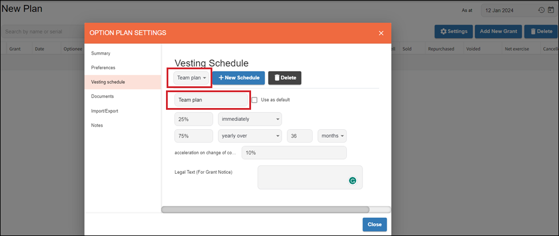Close the Option Plan Settings dialog X

[x=381, y=33]
